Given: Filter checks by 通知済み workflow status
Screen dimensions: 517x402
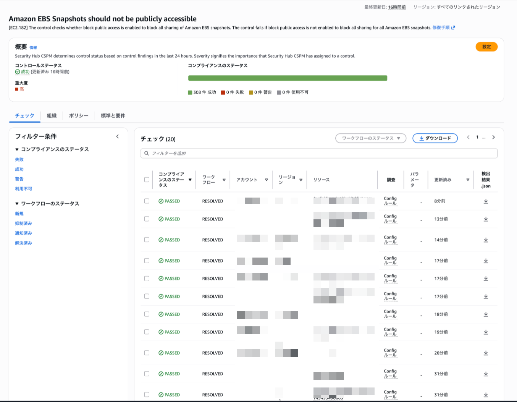Looking at the screenshot, I should point(23,233).
